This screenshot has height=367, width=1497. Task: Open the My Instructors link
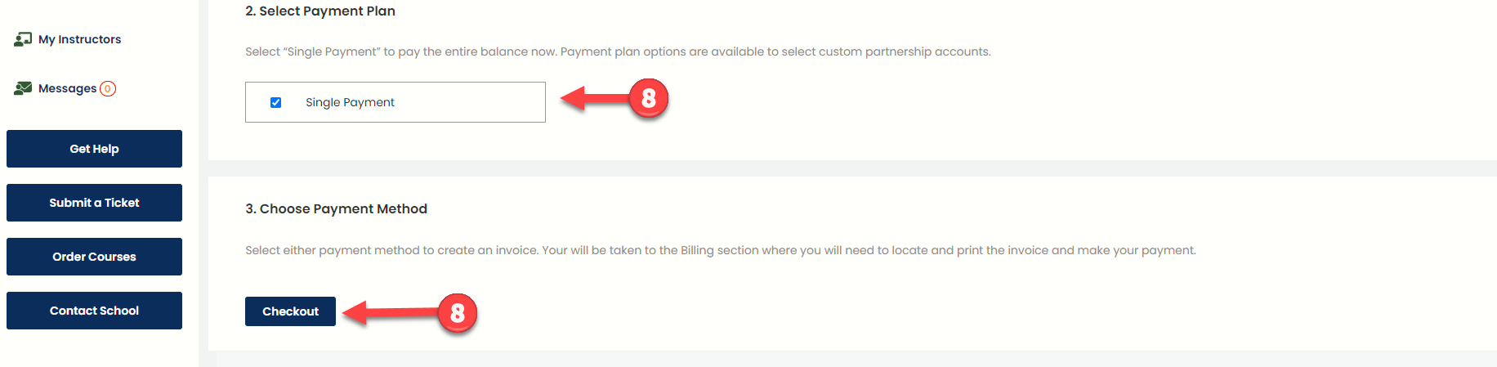(79, 39)
